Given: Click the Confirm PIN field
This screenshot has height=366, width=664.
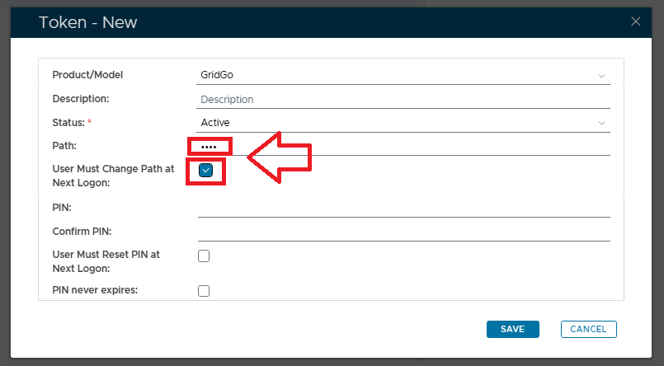Looking at the screenshot, I should pyautogui.click(x=403, y=232).
